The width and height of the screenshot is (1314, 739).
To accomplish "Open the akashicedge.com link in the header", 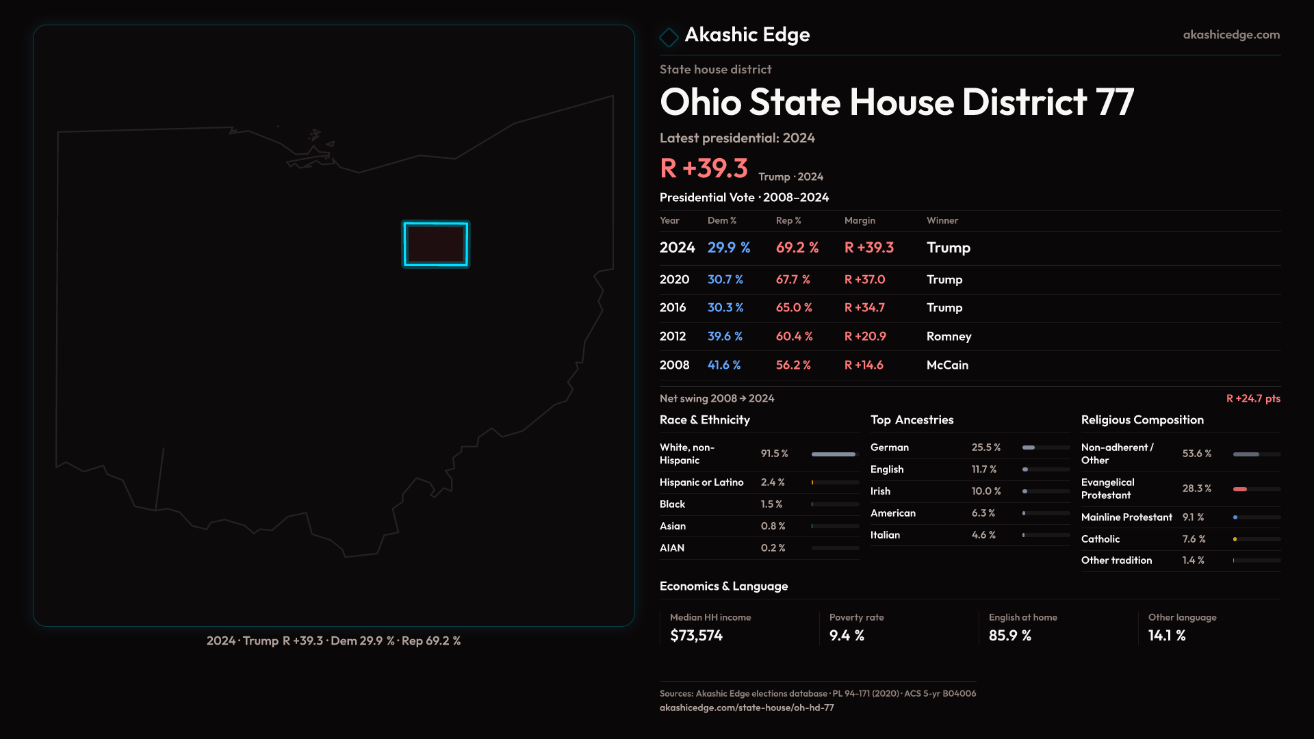I will [x=1231, y=35].
